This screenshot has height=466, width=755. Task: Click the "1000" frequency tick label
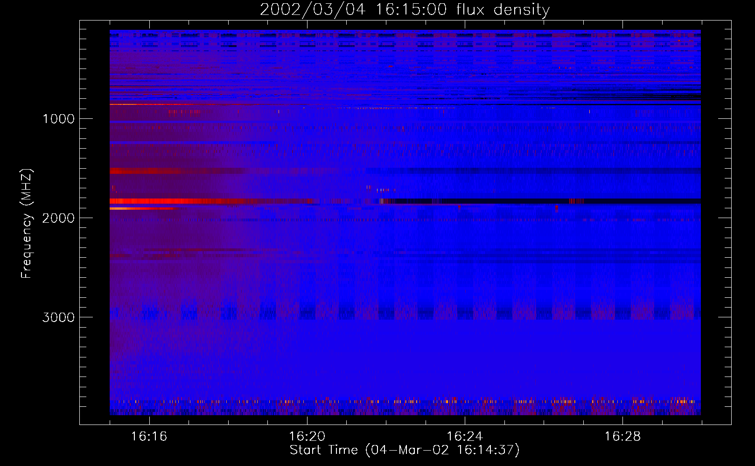tap(58, 119)
